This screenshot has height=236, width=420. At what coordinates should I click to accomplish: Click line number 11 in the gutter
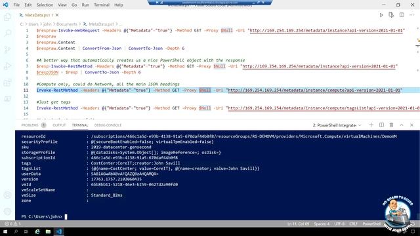point(26,90)
